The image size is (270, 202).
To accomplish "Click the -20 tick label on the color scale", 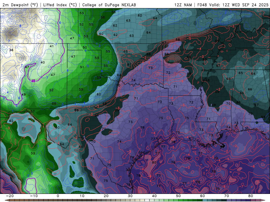I will (x=10, y=196).
